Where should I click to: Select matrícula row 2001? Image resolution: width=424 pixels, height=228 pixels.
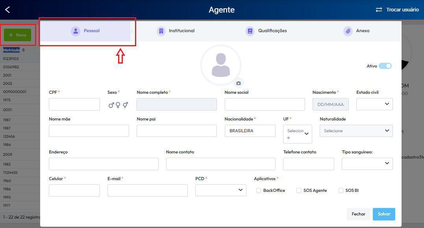(20, 75)
